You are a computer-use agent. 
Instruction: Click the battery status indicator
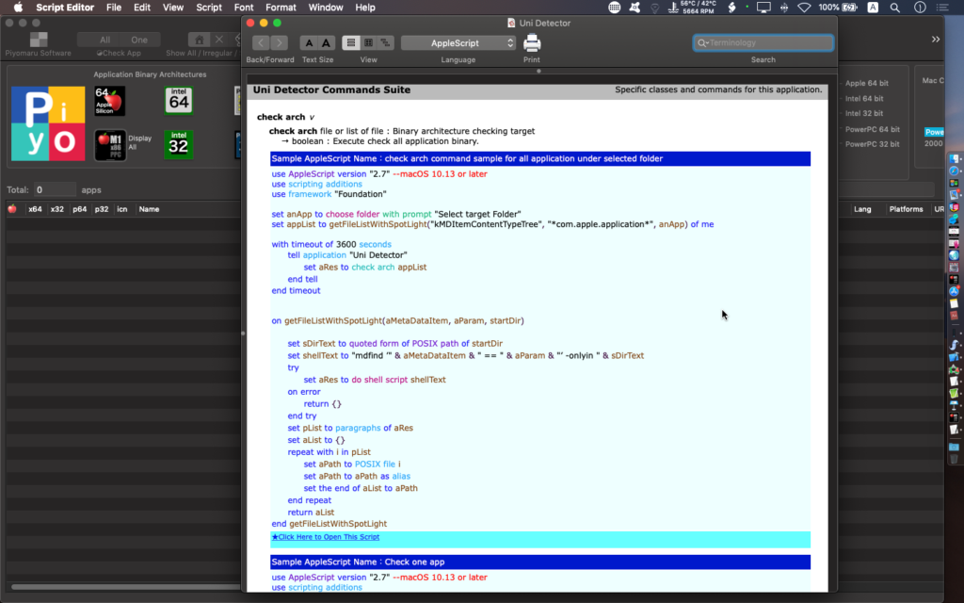(x=837, y=8)
